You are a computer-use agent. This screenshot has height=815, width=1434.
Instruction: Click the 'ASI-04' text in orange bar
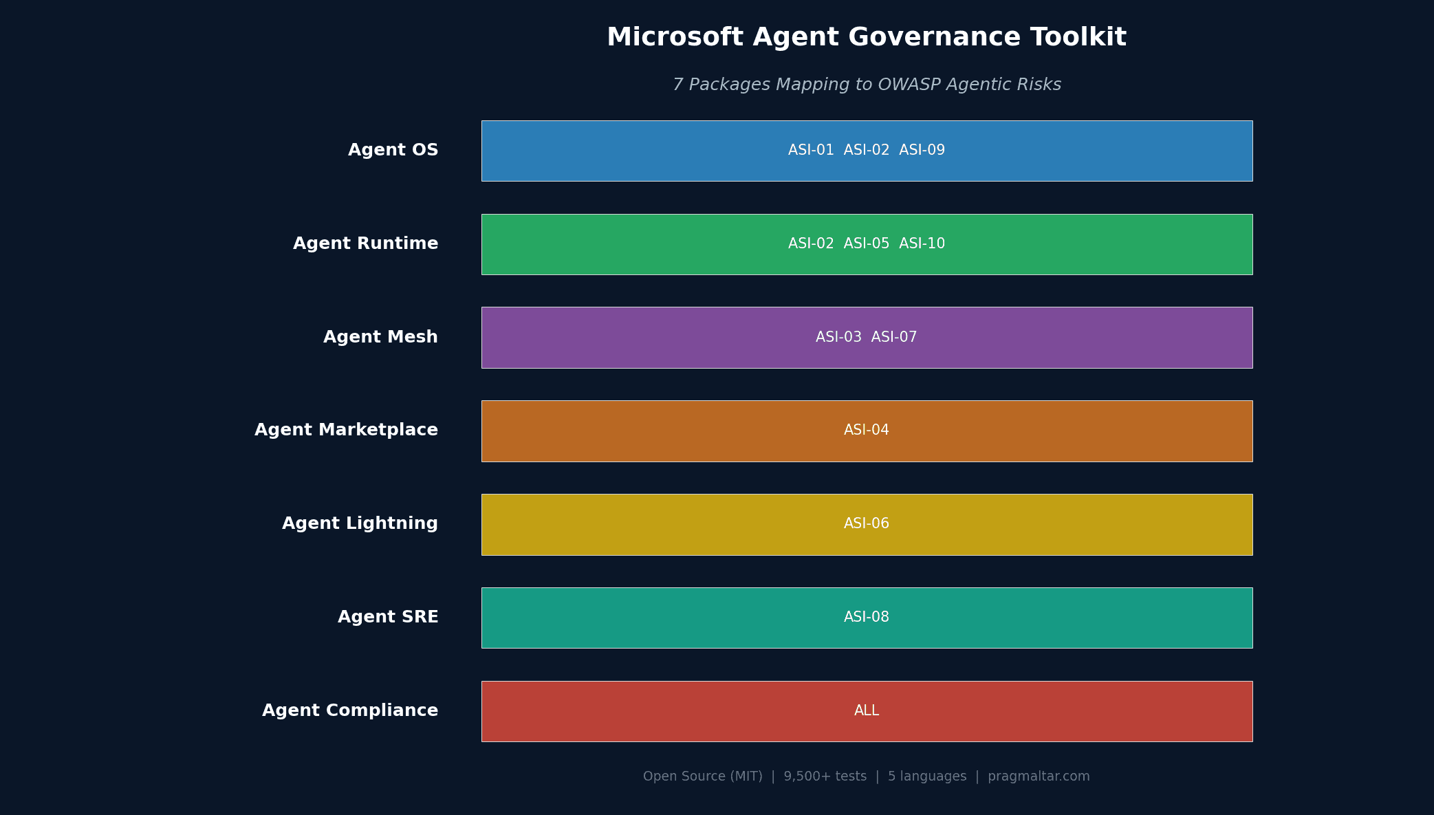pos(867,430)
